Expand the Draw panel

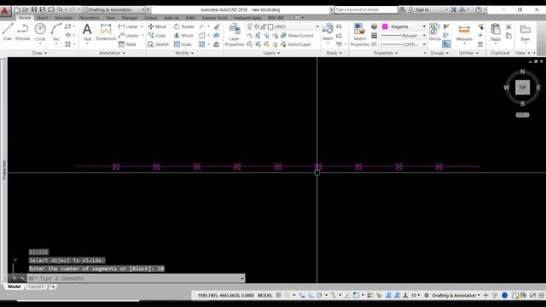[39, 53]
